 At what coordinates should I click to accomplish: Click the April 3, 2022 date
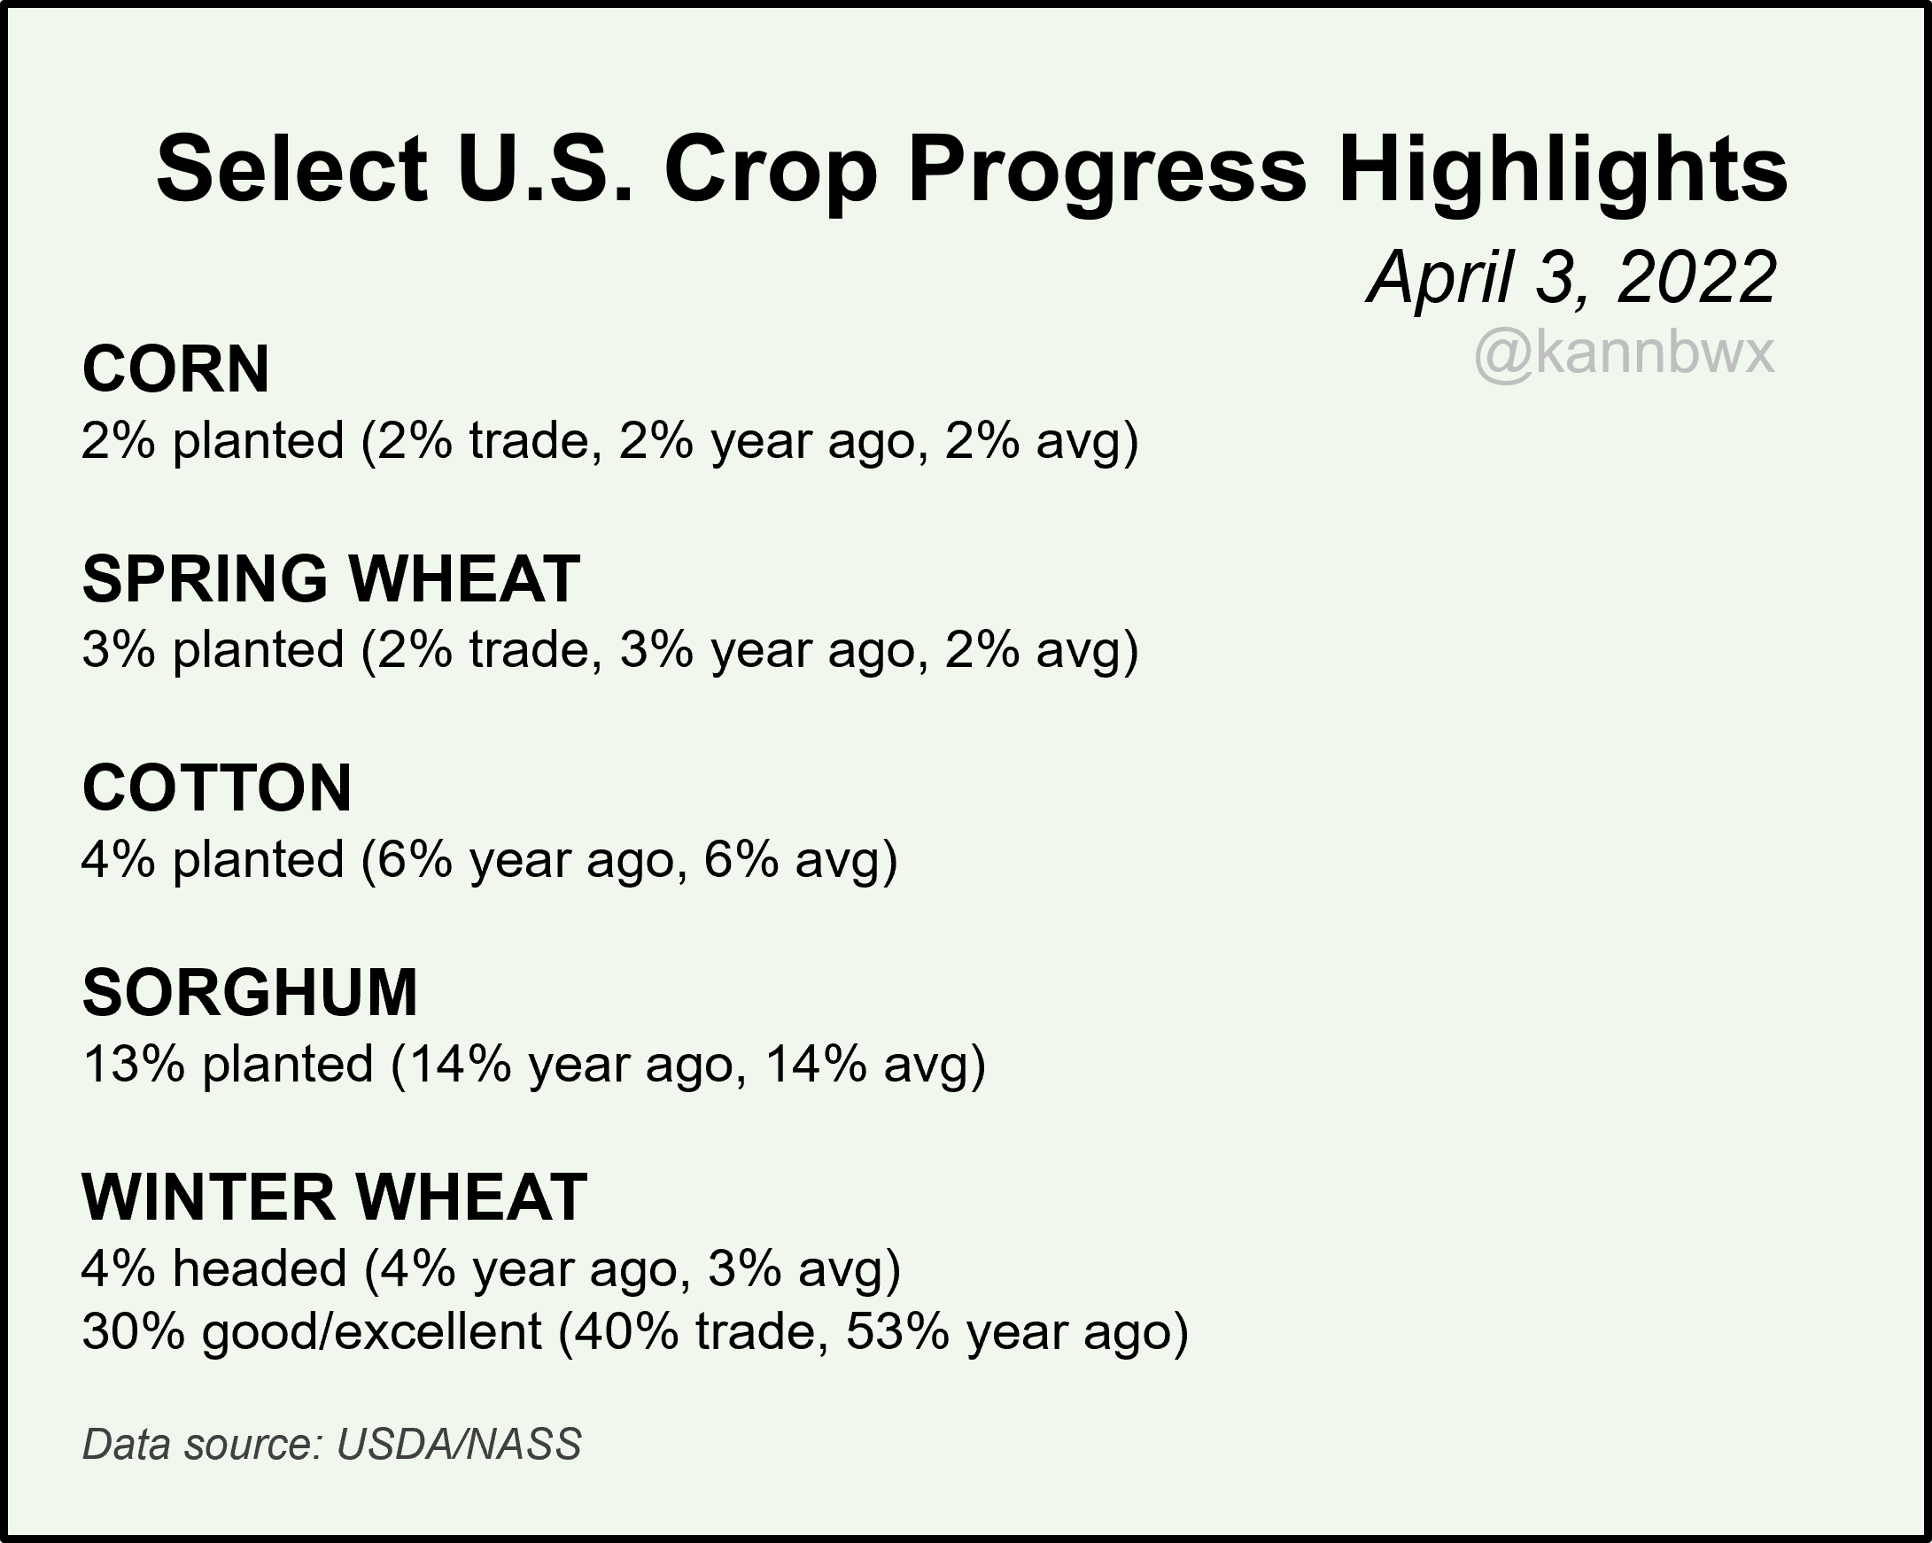click(1571, 278)
